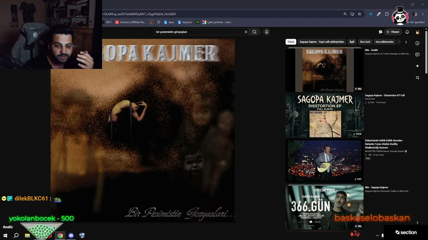This screenshot has height=240, width=428.
Task: Click the system tray microphone icon
Action: (383, 236)
